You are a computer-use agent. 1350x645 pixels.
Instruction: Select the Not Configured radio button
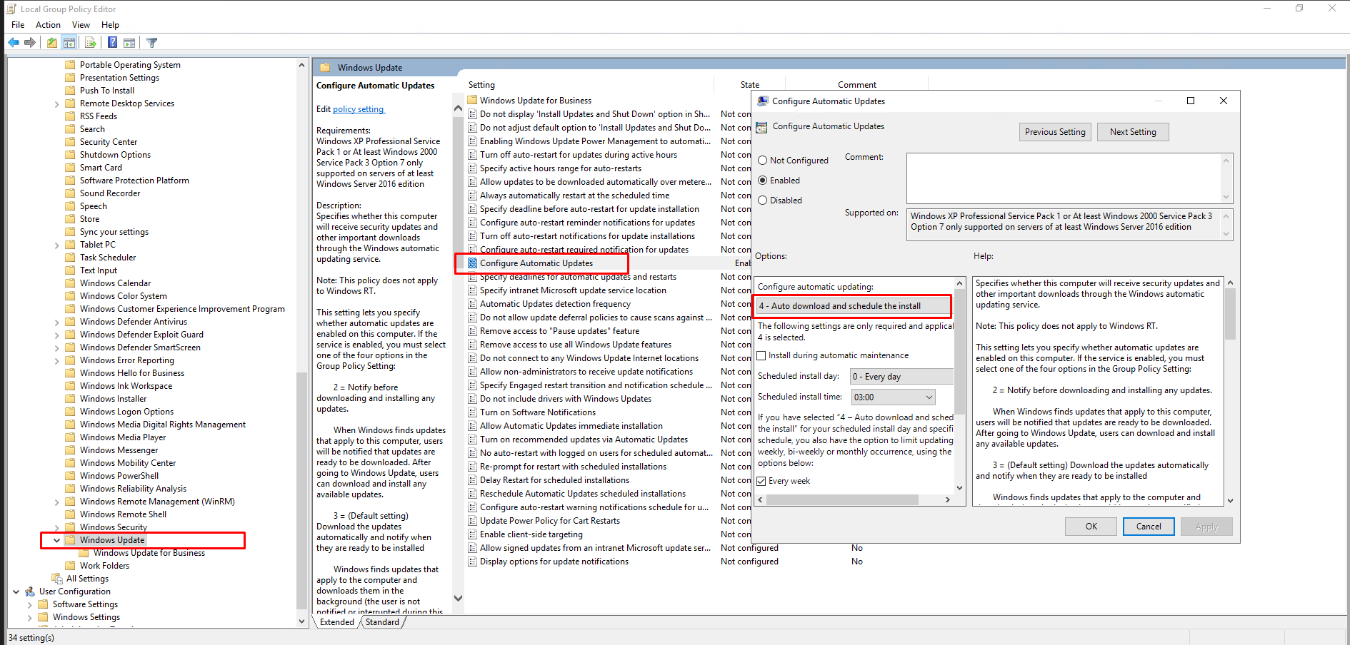pyautogui.click(x=763, y=161)
